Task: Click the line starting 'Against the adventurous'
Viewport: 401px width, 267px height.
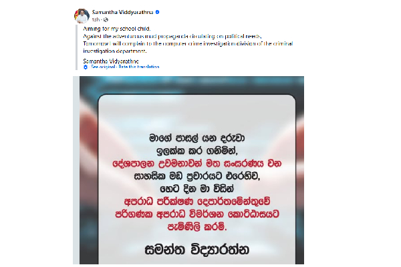Action: tap(172, 36)
